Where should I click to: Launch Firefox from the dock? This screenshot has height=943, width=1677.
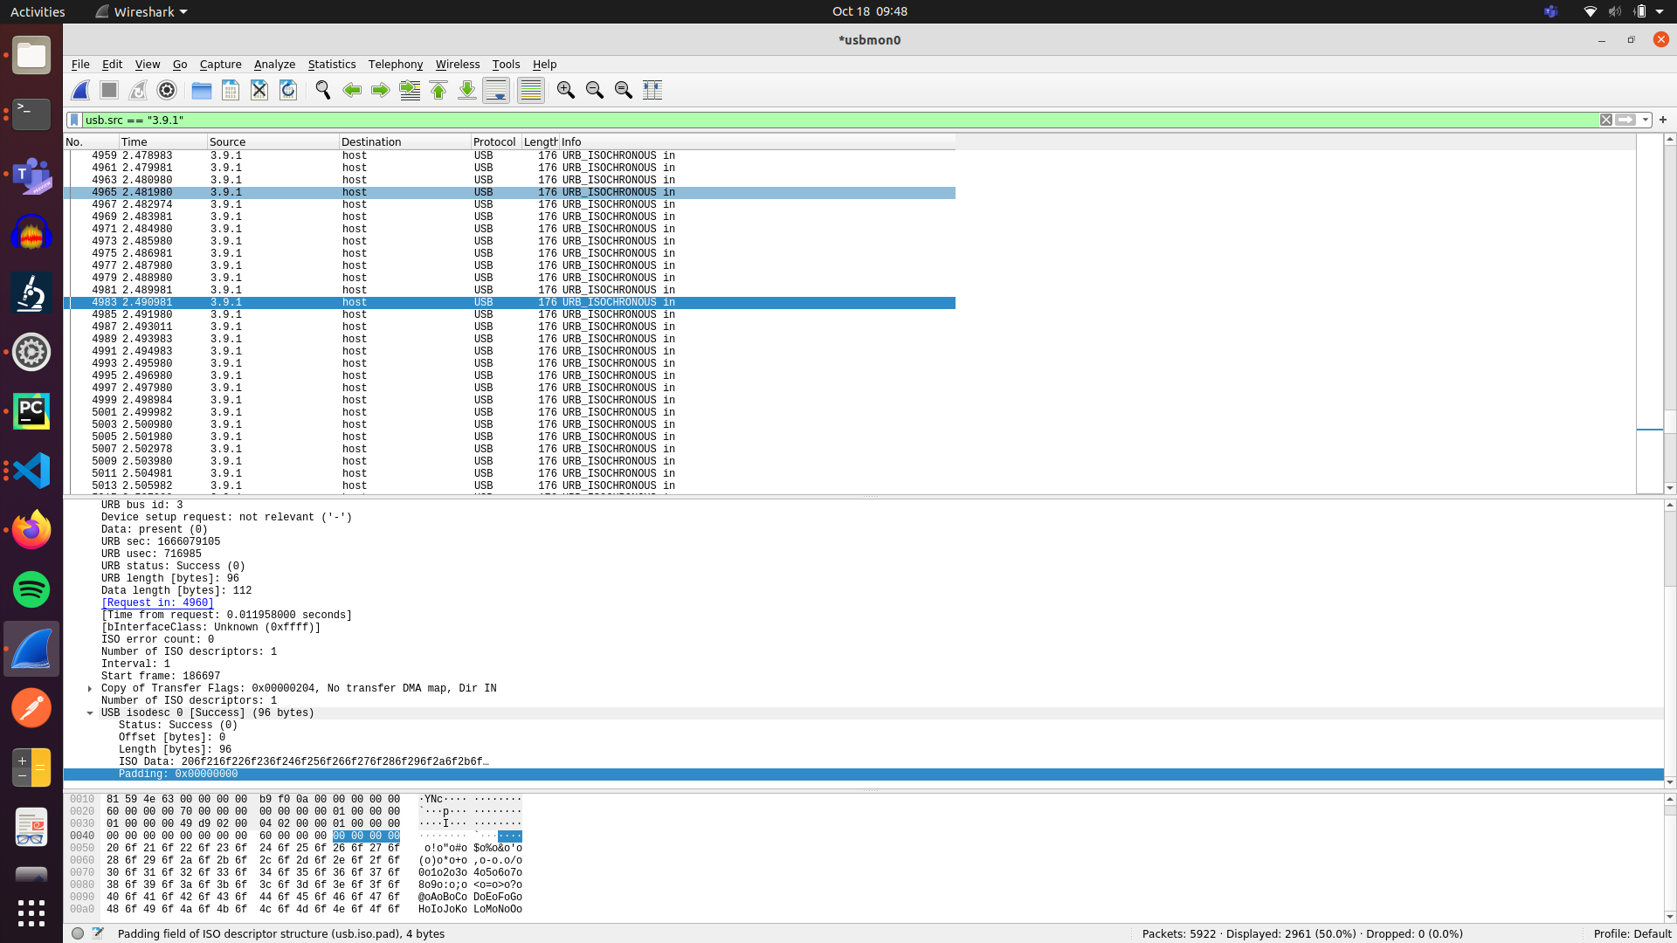coord(31,530)
